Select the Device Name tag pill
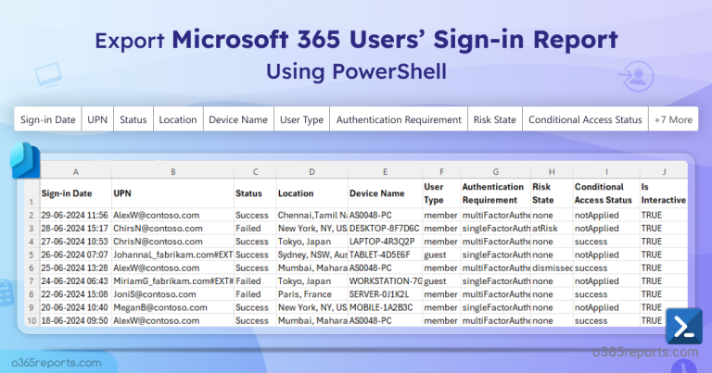Image resolution: width=712 pixels, height=373 pixels. pyautogui.click(x=238, y=119)
